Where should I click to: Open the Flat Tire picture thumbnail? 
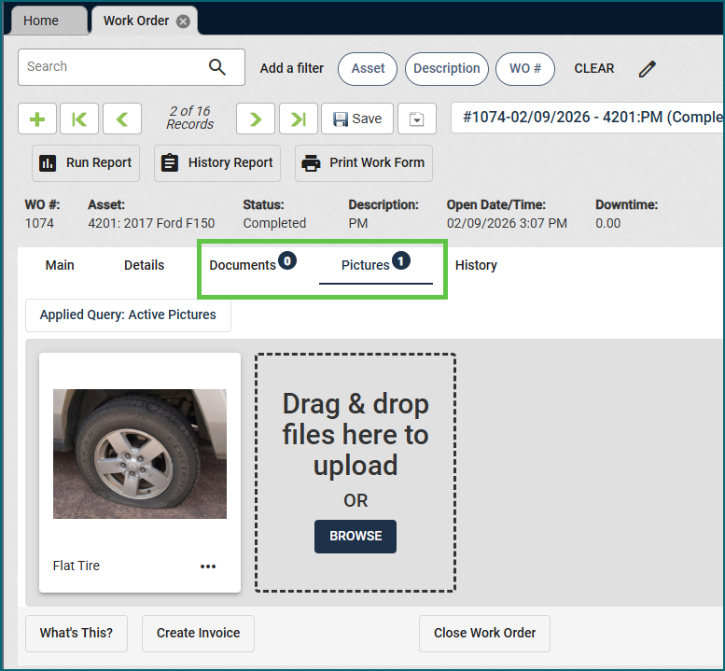pos(140,454)
